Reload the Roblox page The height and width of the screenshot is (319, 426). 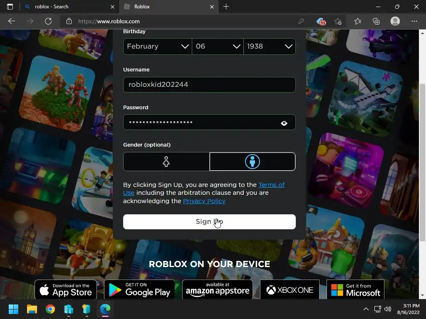pyautogui.click(x=48, y=21)
